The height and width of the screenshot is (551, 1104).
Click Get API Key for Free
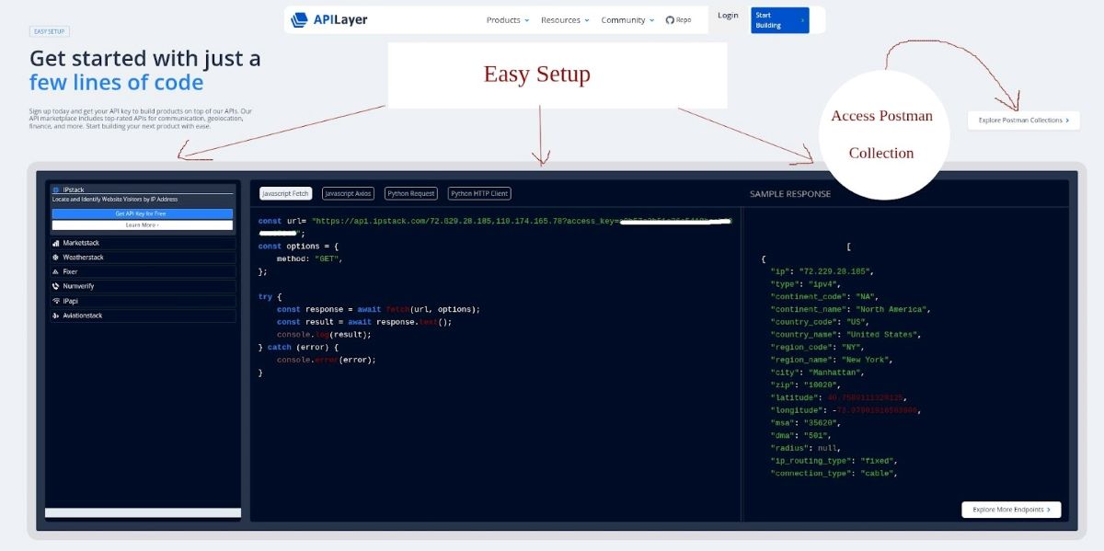point(141,212)
